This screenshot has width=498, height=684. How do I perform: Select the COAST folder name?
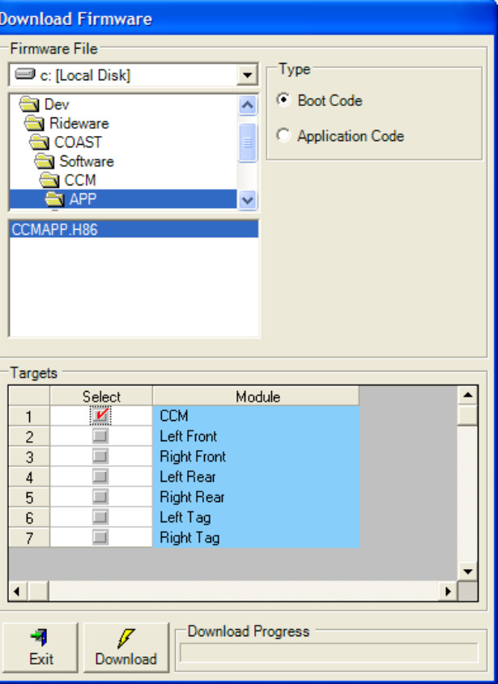tap(78, 142)
